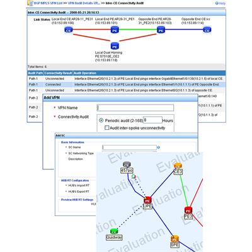Select the first Path 1 Unconnected row

tap(127, 79)
